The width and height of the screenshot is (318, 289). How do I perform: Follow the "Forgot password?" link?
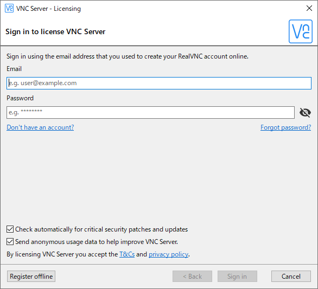285,127
